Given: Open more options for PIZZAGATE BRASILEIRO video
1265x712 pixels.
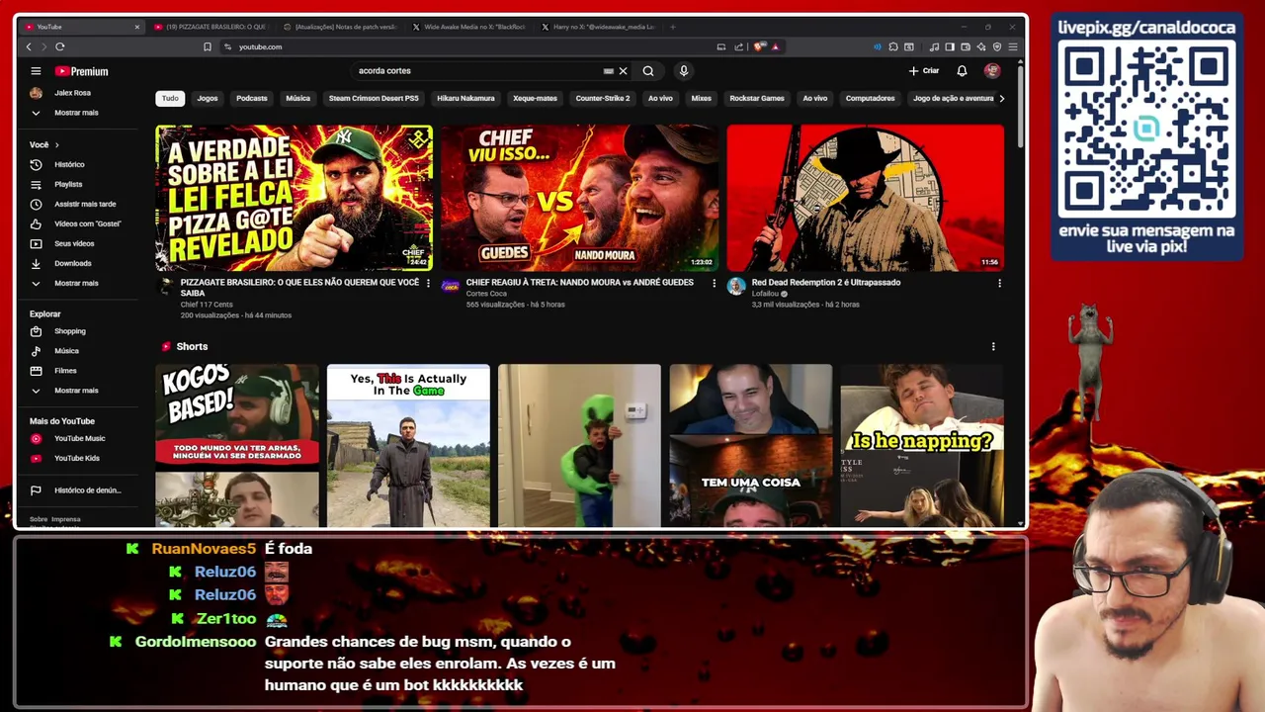Looking at the screenshot, I should [x=428, y=283].
